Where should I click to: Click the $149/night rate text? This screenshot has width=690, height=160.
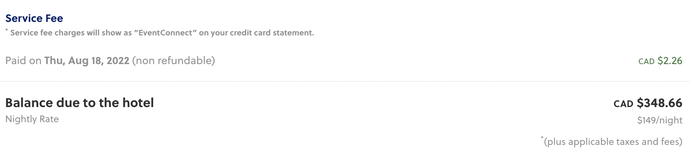pyautogui.click(x=660, y=120)
